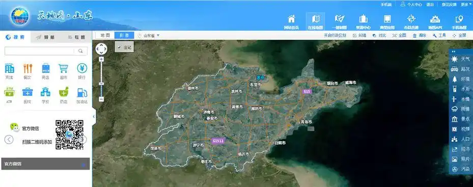Switch to the 专题 thematic tab
This screenshot has width=473, height=187.
pyautogui.click(x=76, y=37)
